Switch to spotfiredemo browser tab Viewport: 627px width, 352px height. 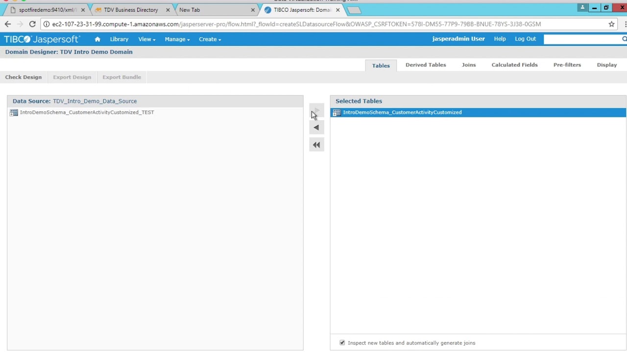pos(47,10)
